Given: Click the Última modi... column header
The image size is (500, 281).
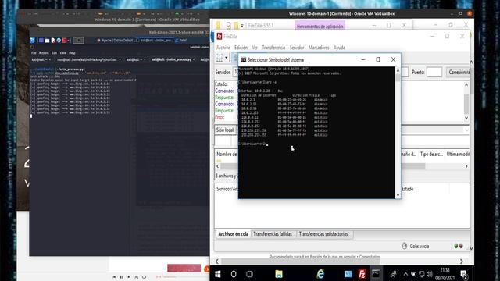Looking at the screenshot, I should coord(458,155).
